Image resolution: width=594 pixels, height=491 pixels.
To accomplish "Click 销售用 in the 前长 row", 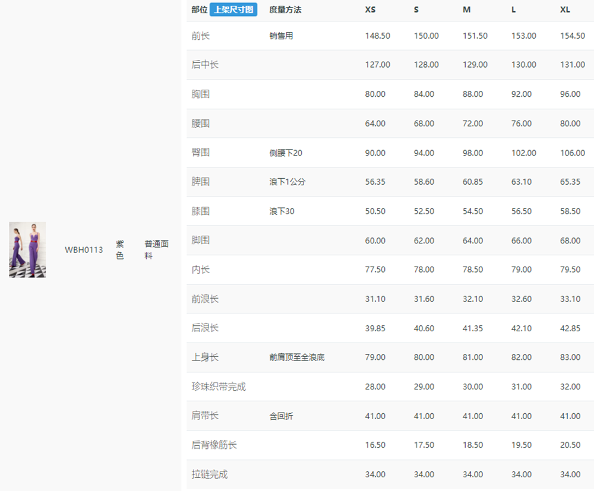I will [281, 36].
